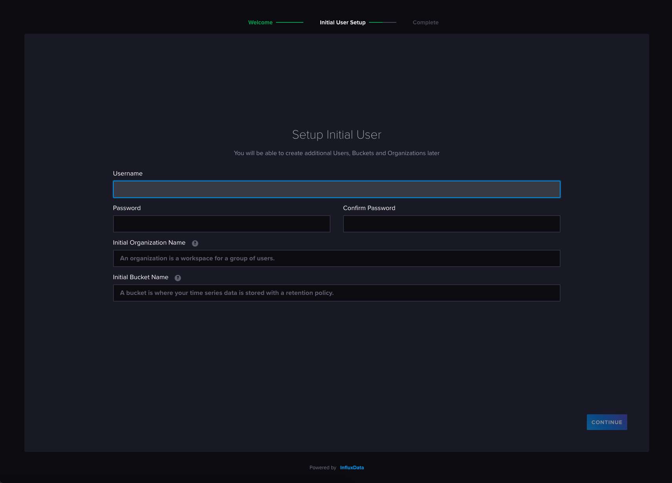Image resolution: width=672 pixels, height=483 pixels.
Task: Select the Confirm Password field
Action: (451, 224)
